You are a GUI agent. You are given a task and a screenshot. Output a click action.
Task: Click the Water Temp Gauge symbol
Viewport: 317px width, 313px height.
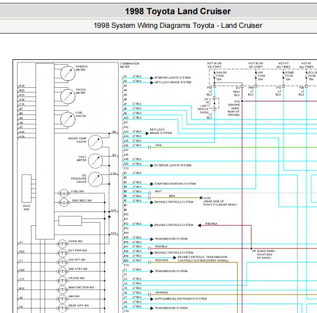pos(96,143)
